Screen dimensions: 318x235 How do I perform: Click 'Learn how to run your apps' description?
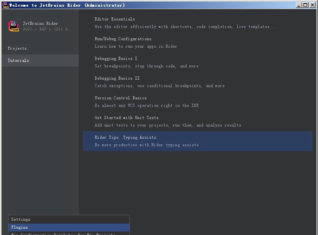tap(136, 46)
